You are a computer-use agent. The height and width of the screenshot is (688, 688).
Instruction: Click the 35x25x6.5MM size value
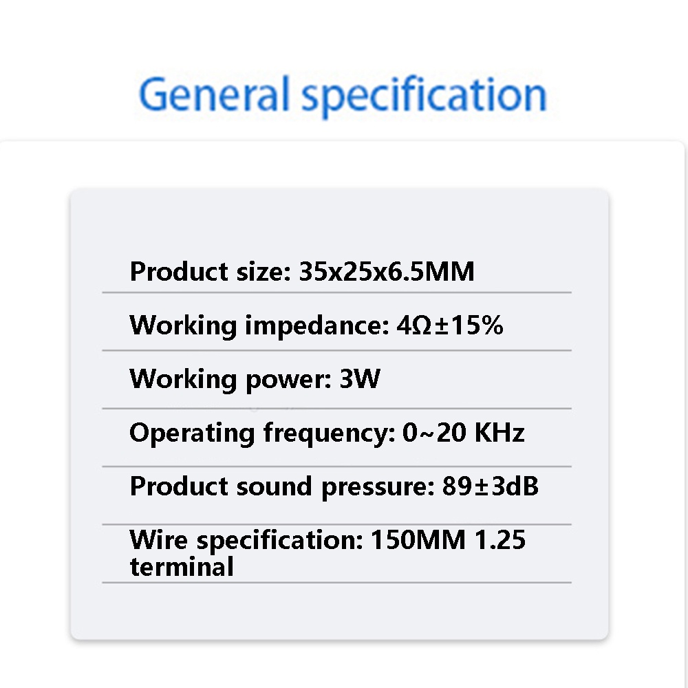387,272
